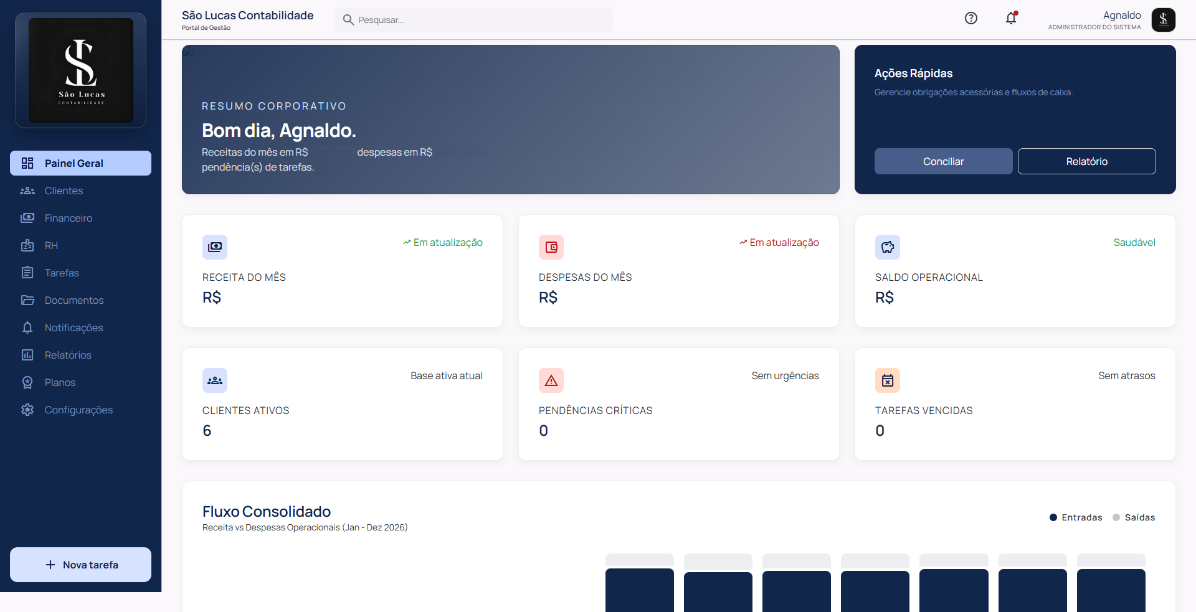This screenshot has width=1196, height=612.
Task: Click the Tarefas Vencidas calendar icon
Action: (x=888, y=380)
